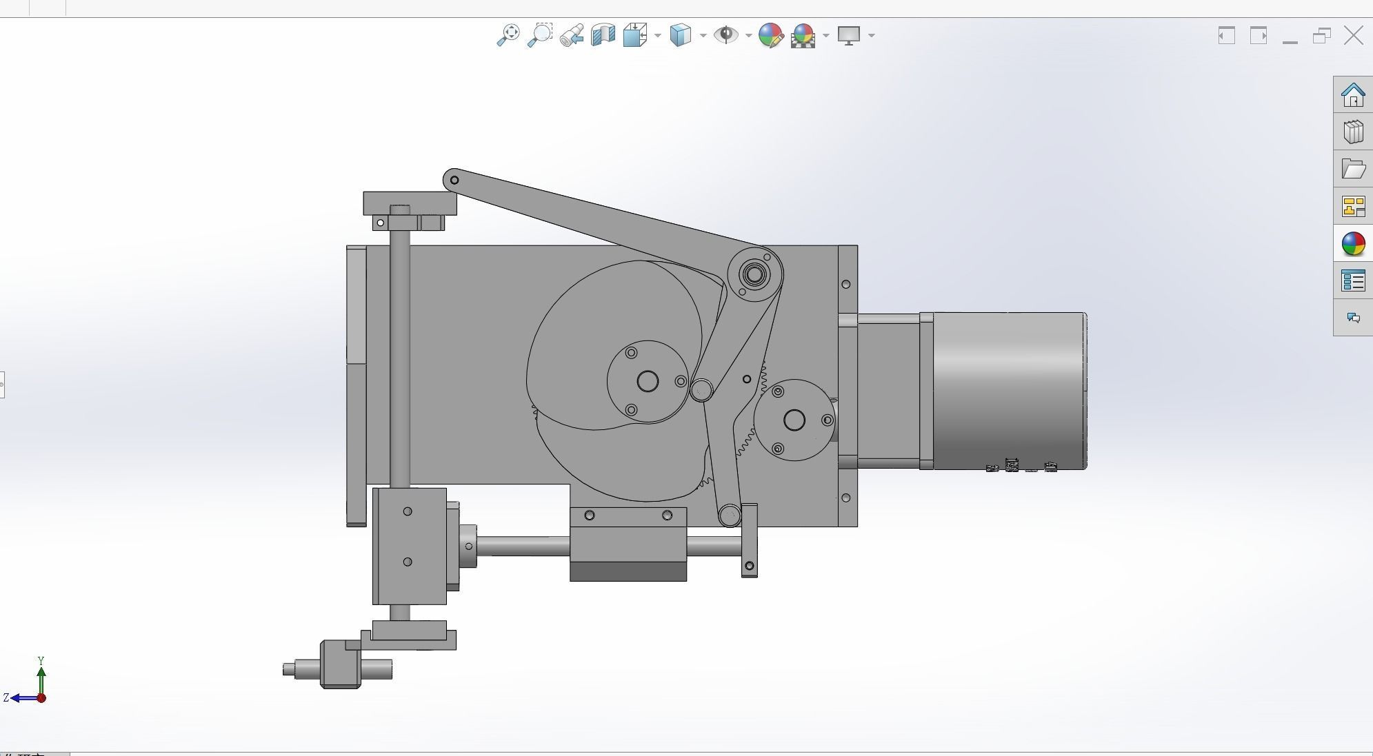1373x756 pixels.
Task: Click the Apply Scene icon
Action: click(803, 34)
